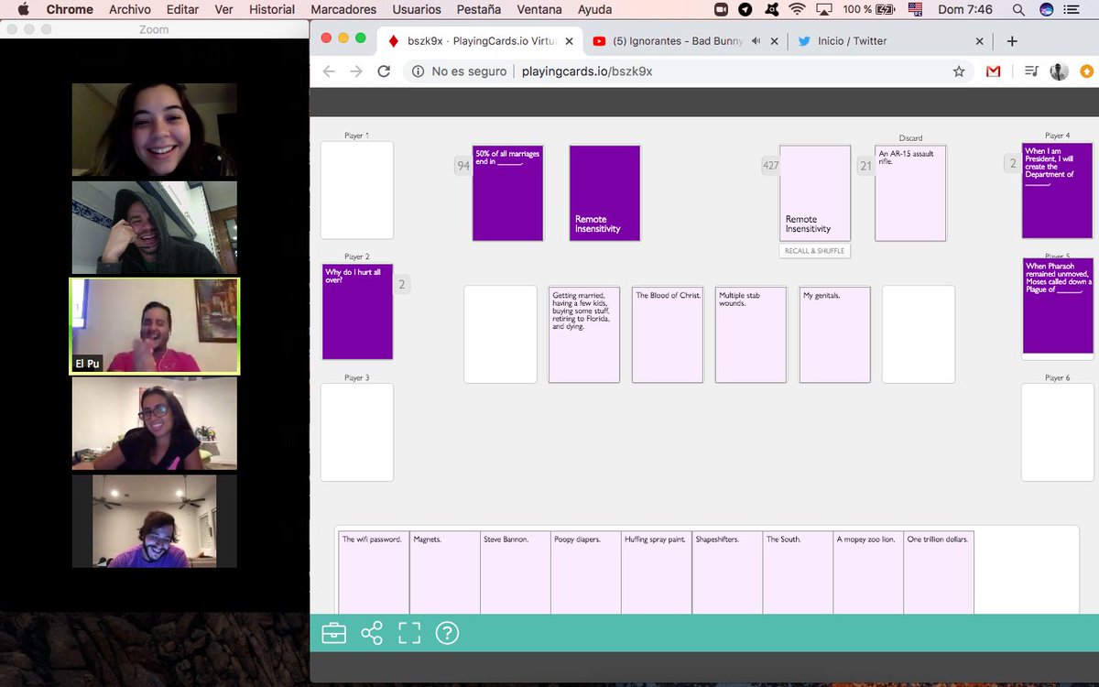Open the Ayuda menu

(595, 9)
